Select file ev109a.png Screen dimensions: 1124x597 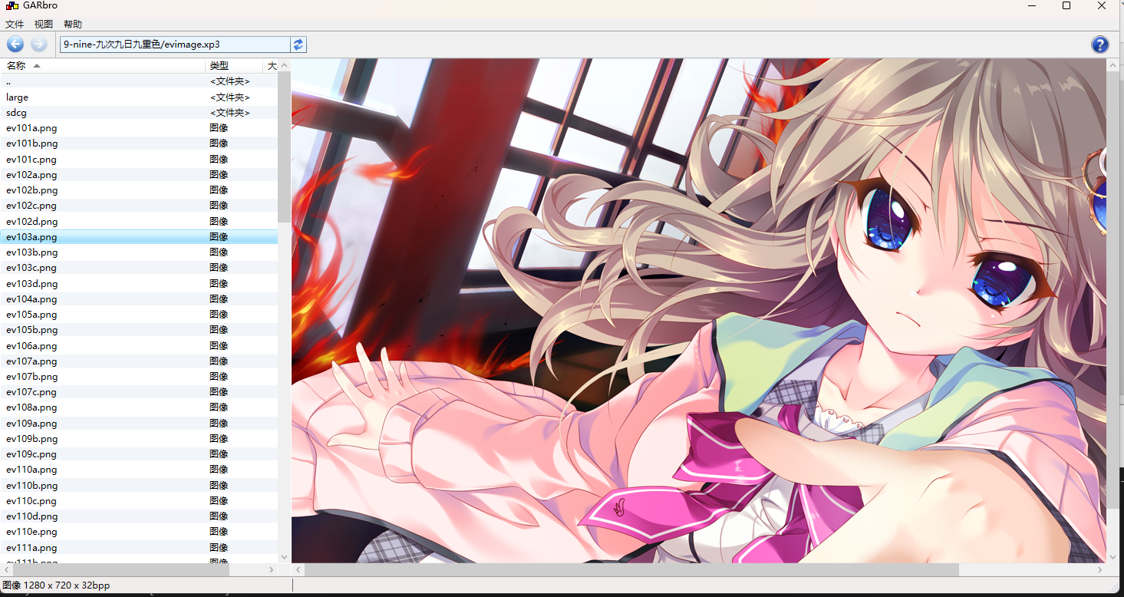(139, 424)
